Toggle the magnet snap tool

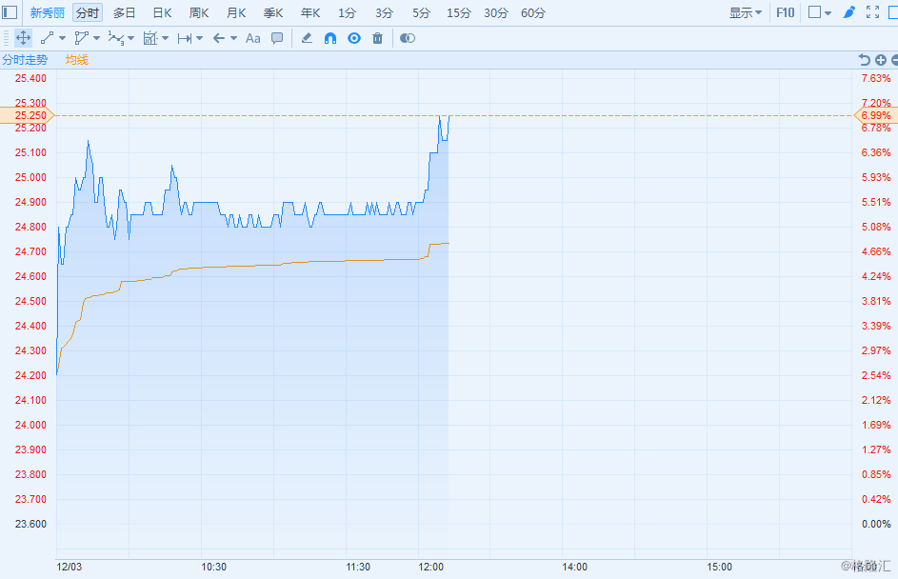coord(330,38)
